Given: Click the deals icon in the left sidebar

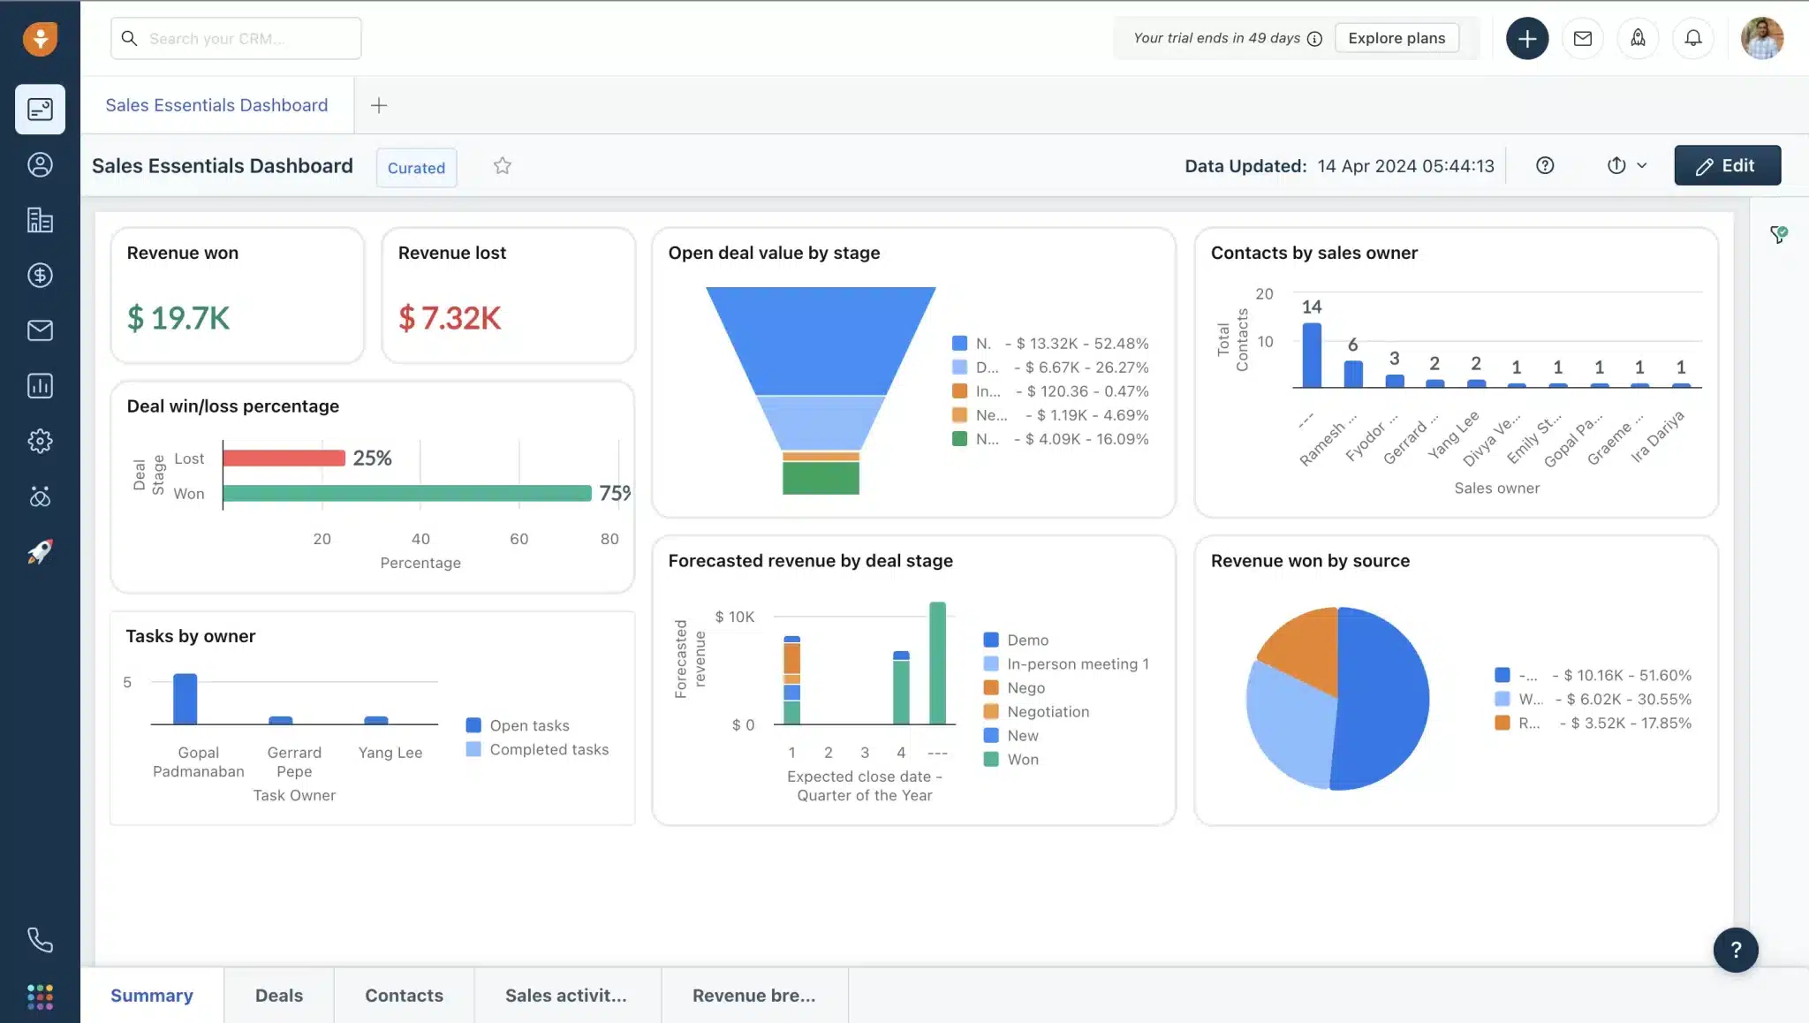Looking at the screenshot, I should [x=39, y=276].
